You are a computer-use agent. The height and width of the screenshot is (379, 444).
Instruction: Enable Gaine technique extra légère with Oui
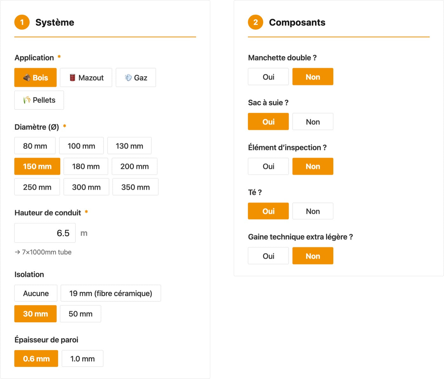pyautogui.click(x=268, y=256)
